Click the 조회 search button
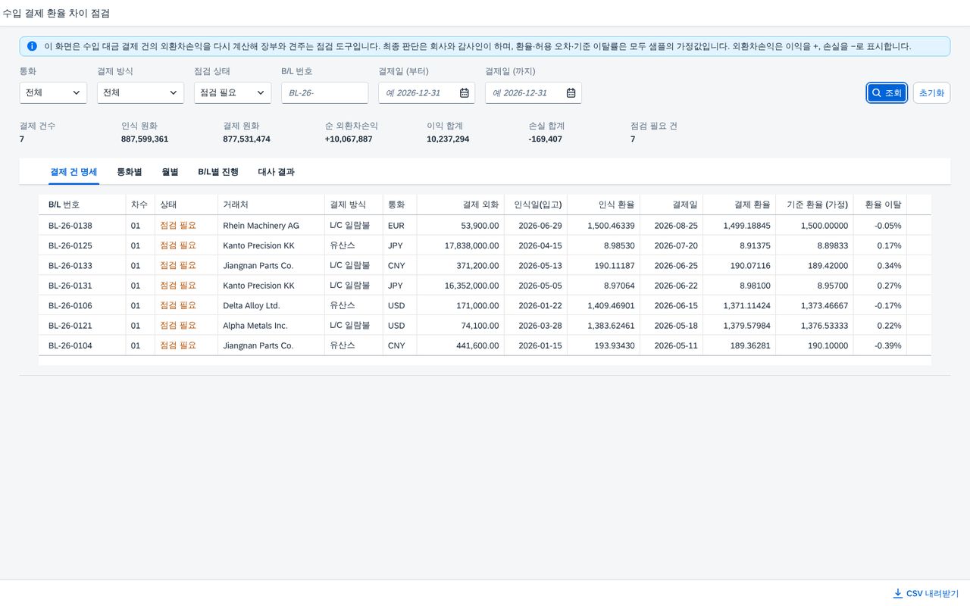This screenshot has height=606, width=970. tap(887, 93)
